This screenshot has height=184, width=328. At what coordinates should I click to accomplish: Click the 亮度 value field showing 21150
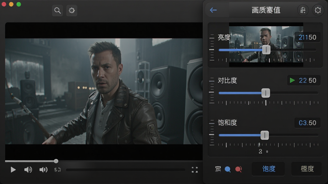(307, 37)
